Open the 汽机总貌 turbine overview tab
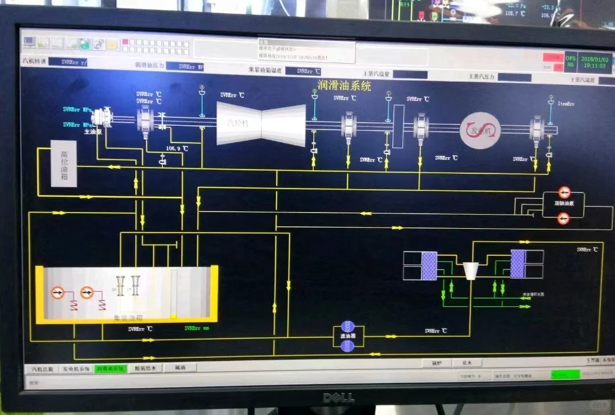Screen dimensions: 615x415 43,369
